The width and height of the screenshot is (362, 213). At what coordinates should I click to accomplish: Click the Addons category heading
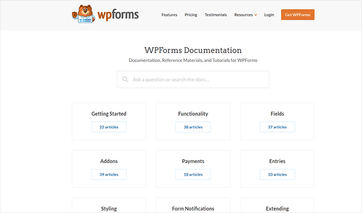click(109, 161)
